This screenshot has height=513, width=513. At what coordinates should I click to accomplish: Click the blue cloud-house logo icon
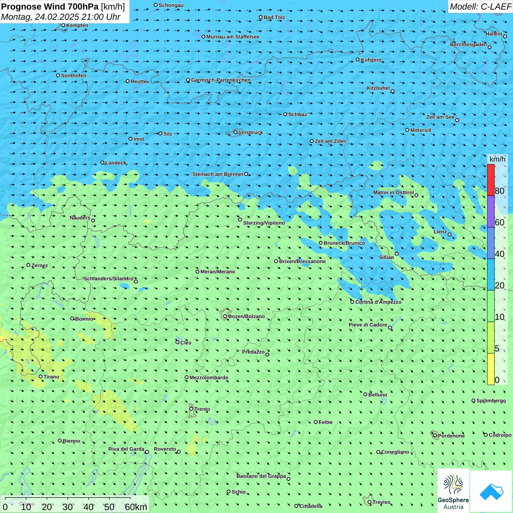(491, 492)
